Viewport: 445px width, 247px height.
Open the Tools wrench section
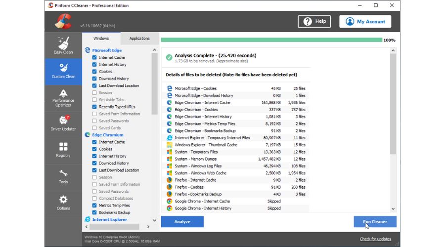(63, 176)
